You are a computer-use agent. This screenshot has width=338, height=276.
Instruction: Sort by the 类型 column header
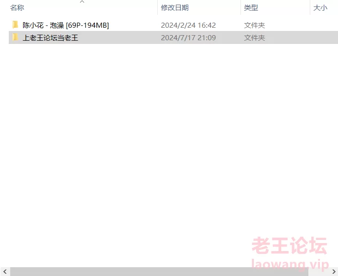tap(251, 8)
